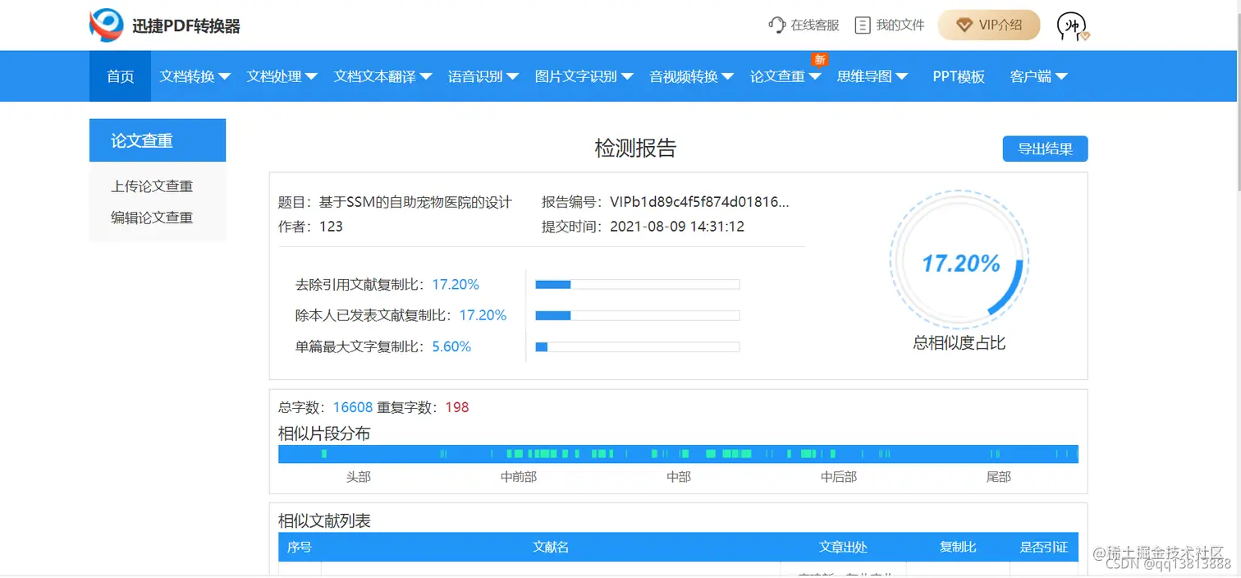1241x578 pixels.
Task: Click the 相似片段分布 distribution bar
Action: coord(678,453)
